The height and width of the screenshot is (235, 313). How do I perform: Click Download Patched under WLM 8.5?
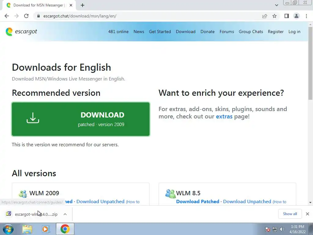click(x=198, y=201)
